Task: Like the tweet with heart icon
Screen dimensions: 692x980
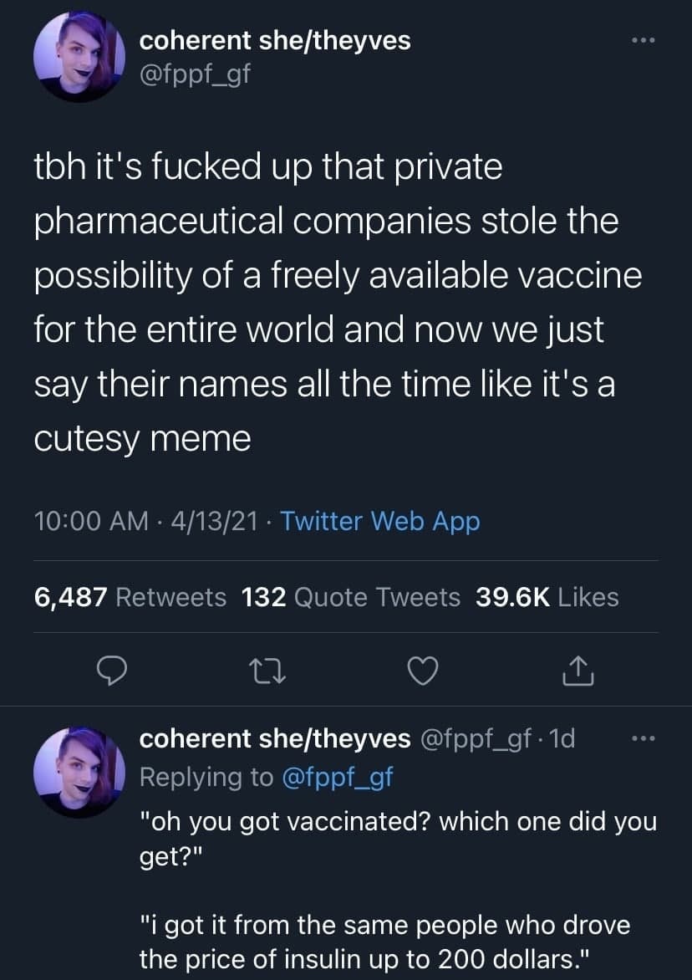Action: pyautogui.click(x=425, y=670)
